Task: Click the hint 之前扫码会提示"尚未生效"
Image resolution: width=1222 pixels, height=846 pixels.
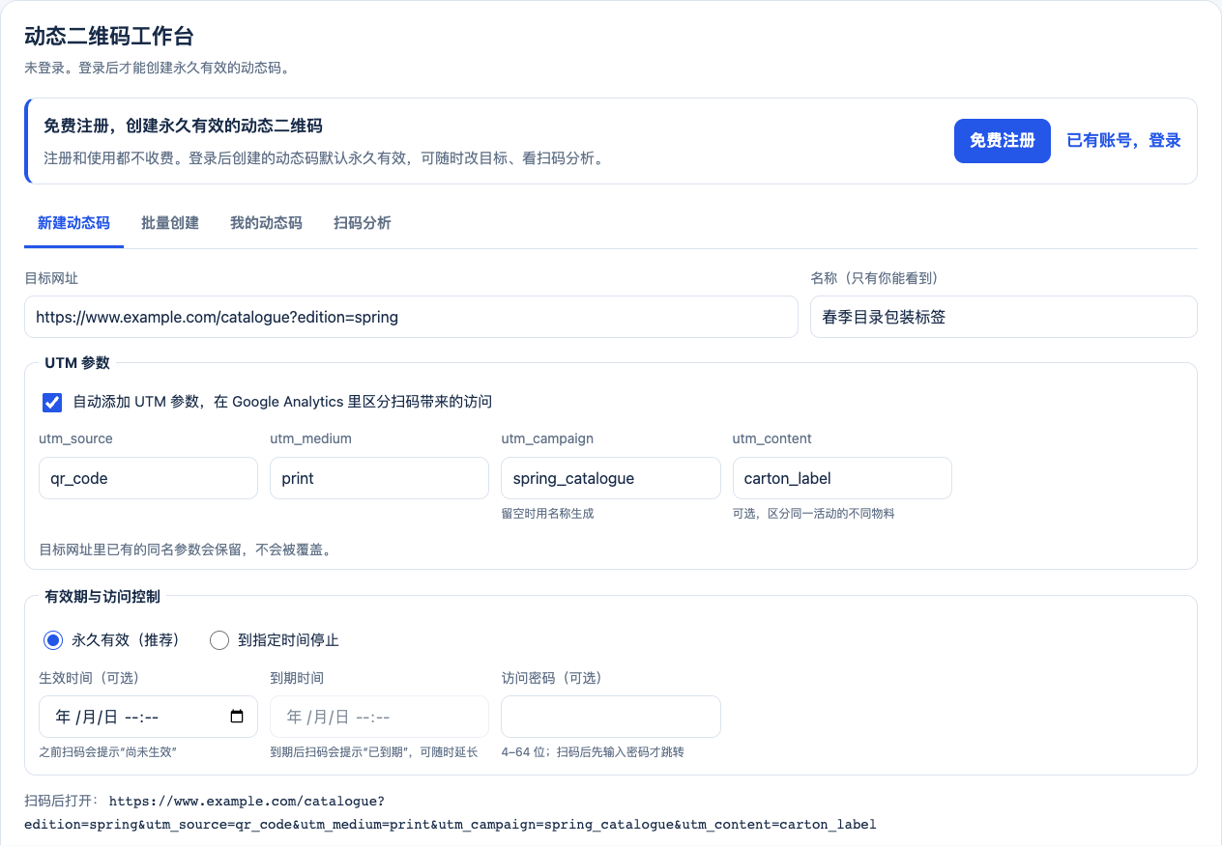Action: tap(107, 752)
